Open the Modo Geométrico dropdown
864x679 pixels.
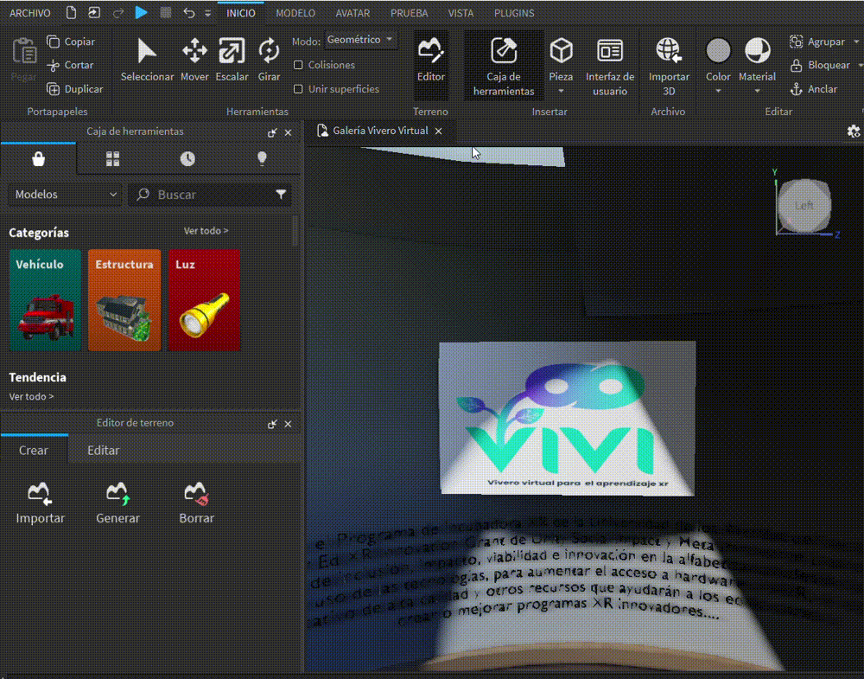pyautogui.click(x=360, y=41)
